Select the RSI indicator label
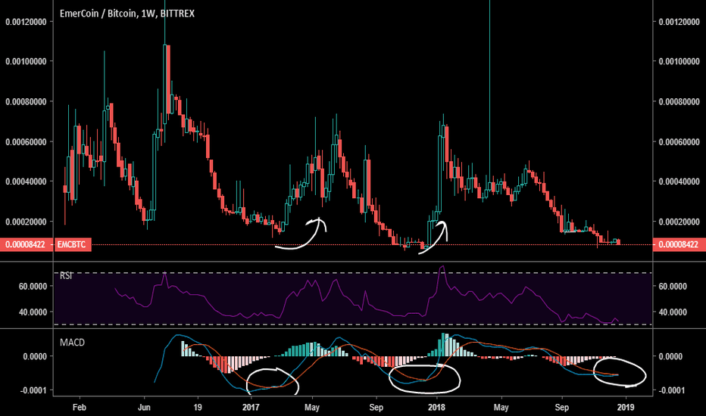Viewport: 706px width, 416px height. (x=66, y=275)
